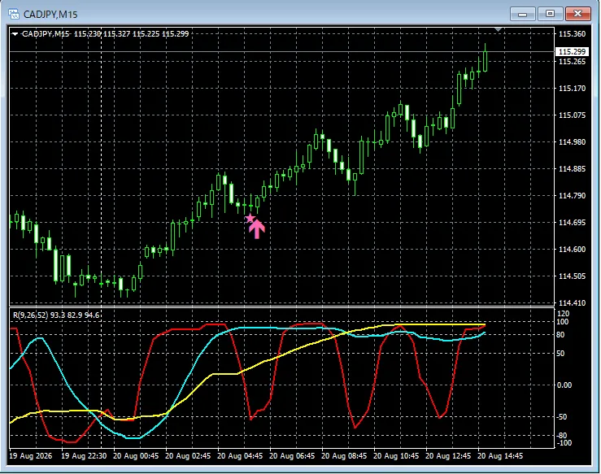Click the CADJPY,M15 OHLC header text
Screen dimensions: 601x474
(x=106, y=33)
